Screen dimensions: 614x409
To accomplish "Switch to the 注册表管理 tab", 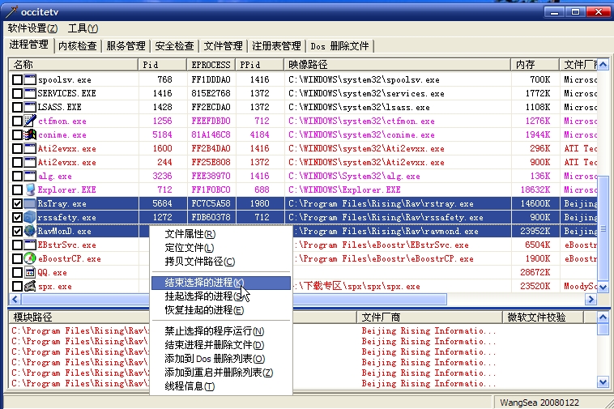I will click(x=276, y=46).
